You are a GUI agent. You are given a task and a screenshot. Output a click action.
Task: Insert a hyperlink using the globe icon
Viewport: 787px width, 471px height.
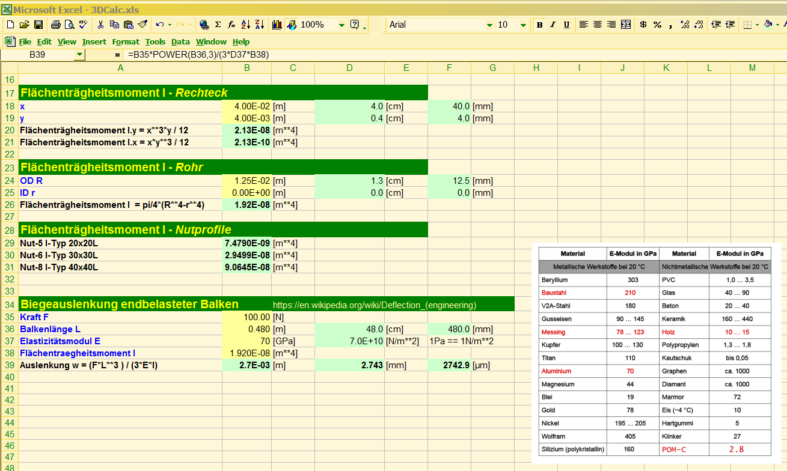204,25
